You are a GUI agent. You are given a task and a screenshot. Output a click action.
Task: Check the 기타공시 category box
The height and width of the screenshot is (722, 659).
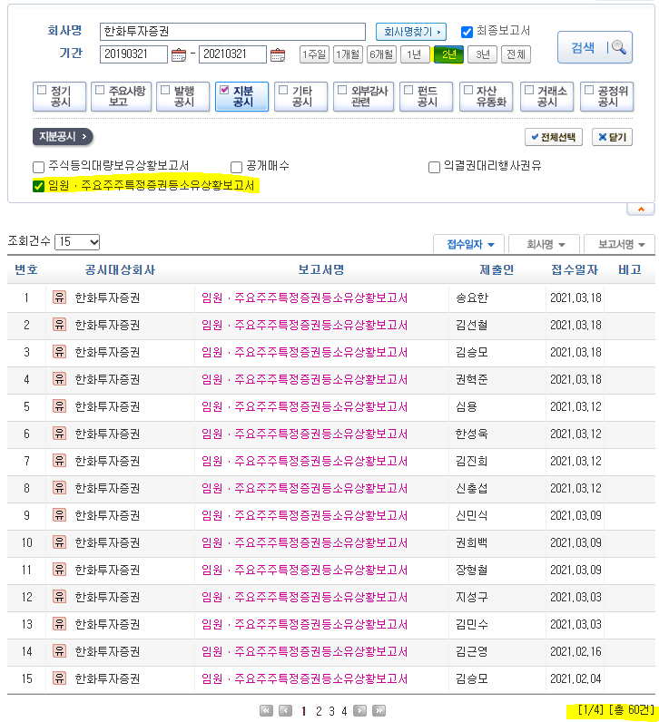283,90
